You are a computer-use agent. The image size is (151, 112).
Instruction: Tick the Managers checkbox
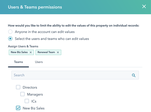[x=22, y=94]
